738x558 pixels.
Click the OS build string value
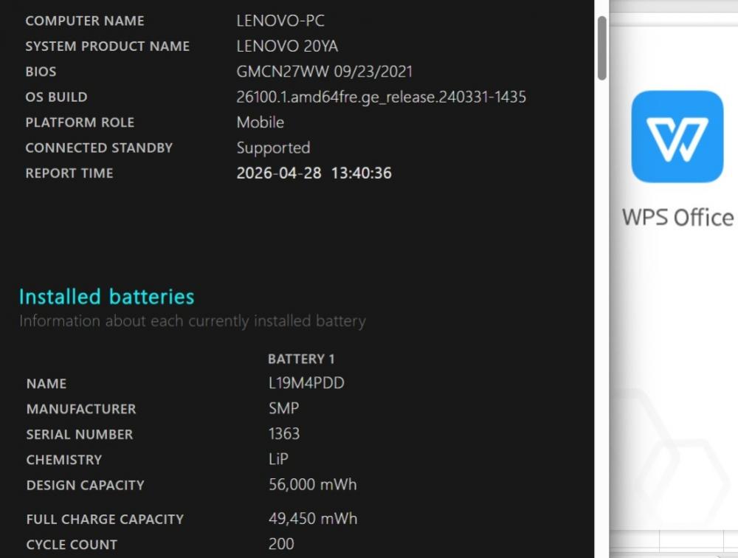pyautogui.click(x=382, y=97)
